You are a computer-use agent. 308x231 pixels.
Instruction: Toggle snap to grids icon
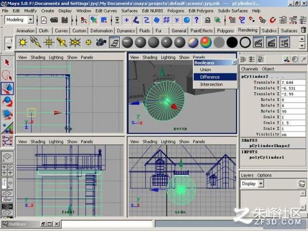click(x=232, y=20)
